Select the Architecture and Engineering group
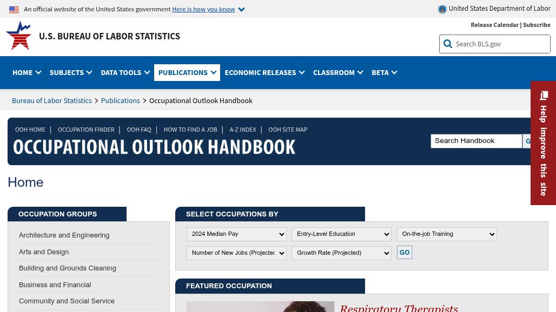 click(x=64, y=235)
